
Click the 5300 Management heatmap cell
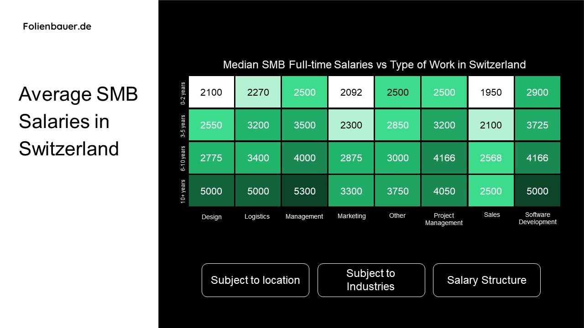(305, 191)
